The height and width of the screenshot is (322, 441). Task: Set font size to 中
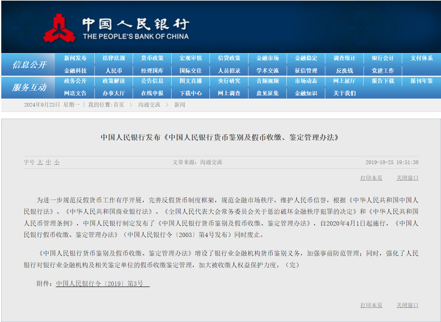[48, 162]
